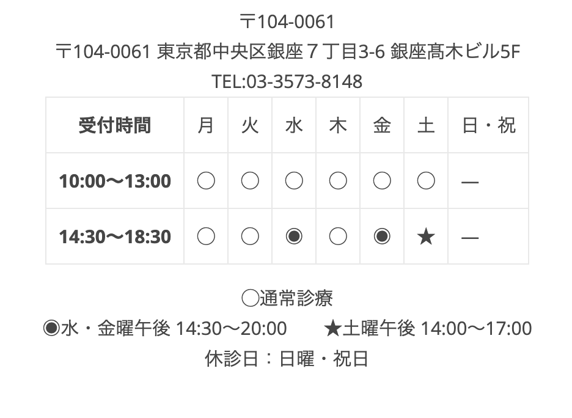This screenshot has height=418, width=572.
Task: Click the 土 column header
Action: tap(426, 125)
